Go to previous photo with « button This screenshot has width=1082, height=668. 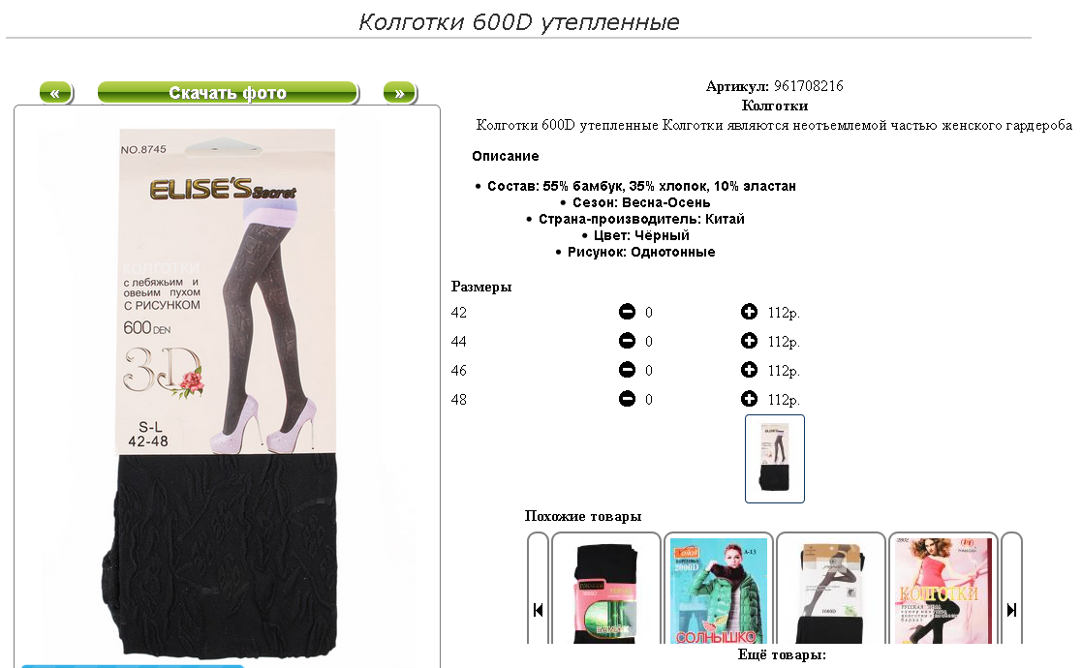(56, 93)
